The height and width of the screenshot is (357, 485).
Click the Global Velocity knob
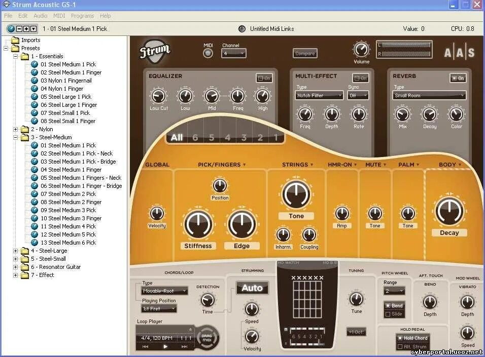click(x=157, y=213)
